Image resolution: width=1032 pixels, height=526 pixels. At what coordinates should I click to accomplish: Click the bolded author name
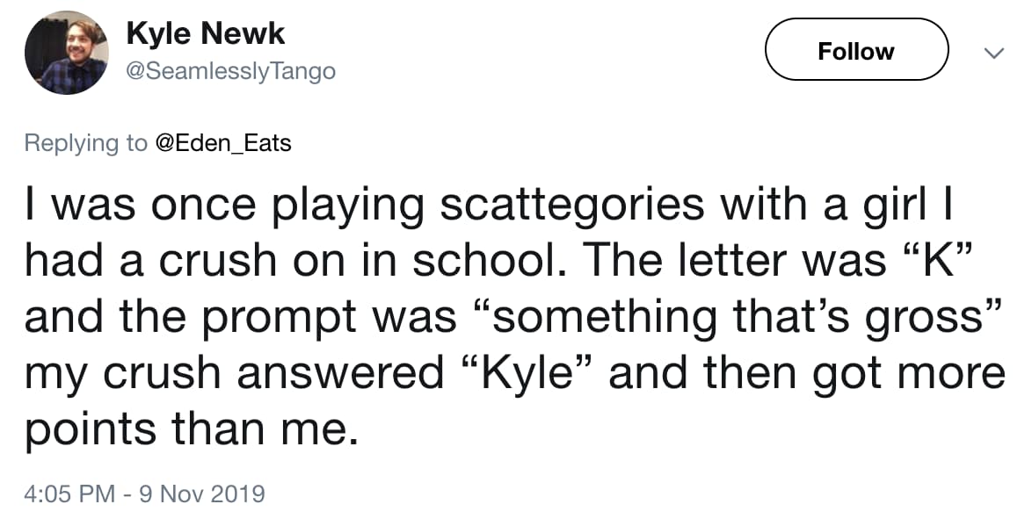click(207, 32)
